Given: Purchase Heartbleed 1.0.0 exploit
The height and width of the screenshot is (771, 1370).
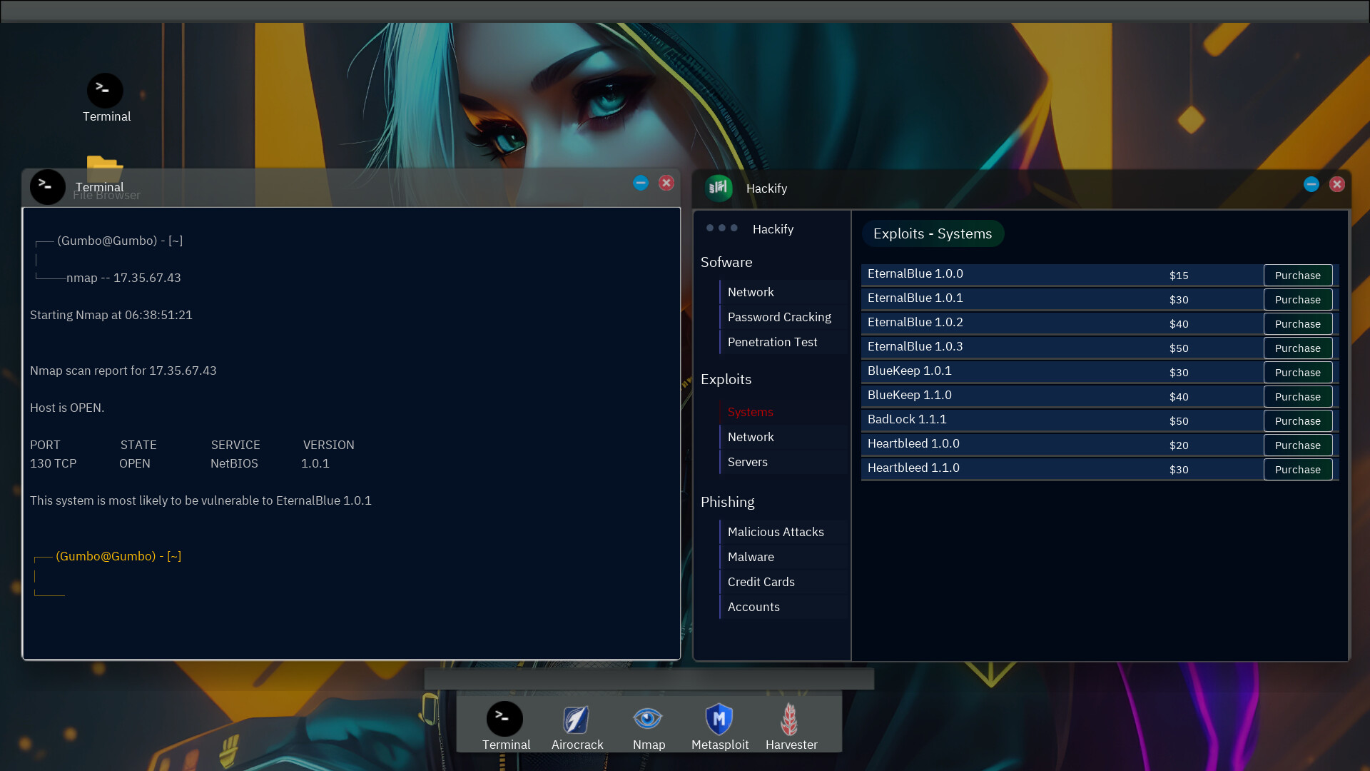Looking at the screenshot, I should (1299, 444).
